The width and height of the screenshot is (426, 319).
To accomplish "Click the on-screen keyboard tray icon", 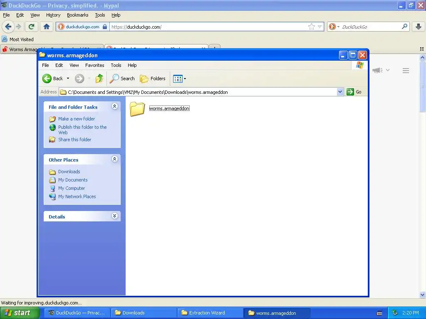I will point(379,313).
